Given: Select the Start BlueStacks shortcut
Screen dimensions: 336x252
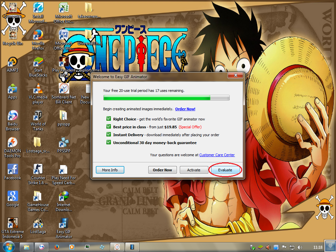Looking at the screenshot, I should coord(38,67).
